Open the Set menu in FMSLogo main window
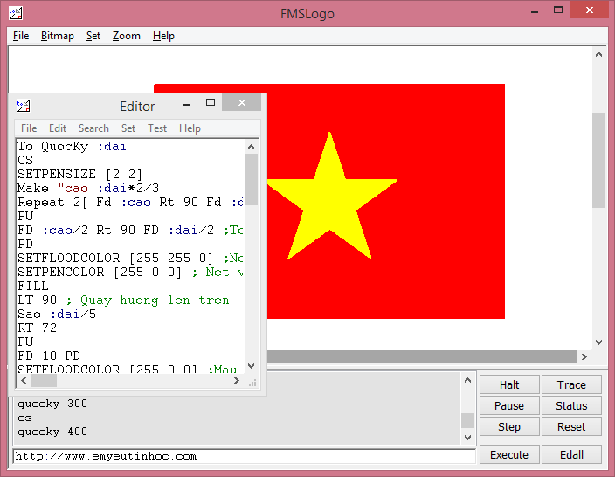 coord(93,36)
